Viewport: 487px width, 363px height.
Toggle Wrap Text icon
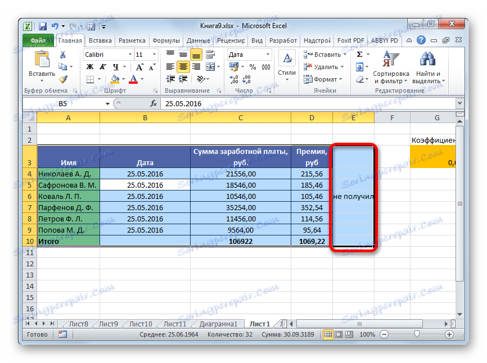pos(210,55)
